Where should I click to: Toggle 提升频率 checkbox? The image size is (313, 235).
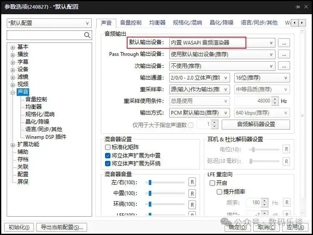(x=219, y=192)
